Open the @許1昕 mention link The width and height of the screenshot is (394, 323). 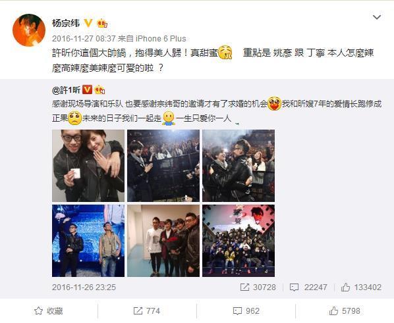pos(66,90)
